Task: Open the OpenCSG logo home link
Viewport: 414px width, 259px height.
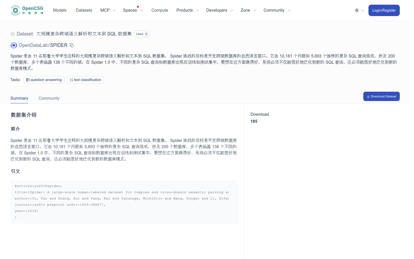Action: click(x=27, y=10)
